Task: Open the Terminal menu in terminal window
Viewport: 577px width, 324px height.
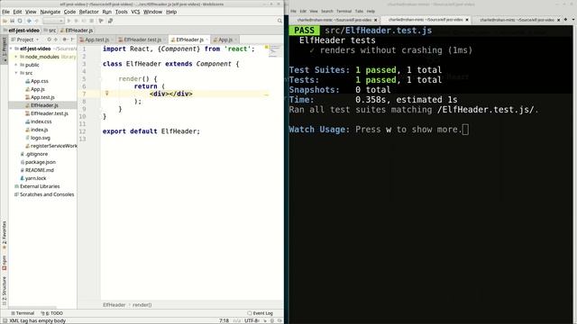Action: (343, 12)
